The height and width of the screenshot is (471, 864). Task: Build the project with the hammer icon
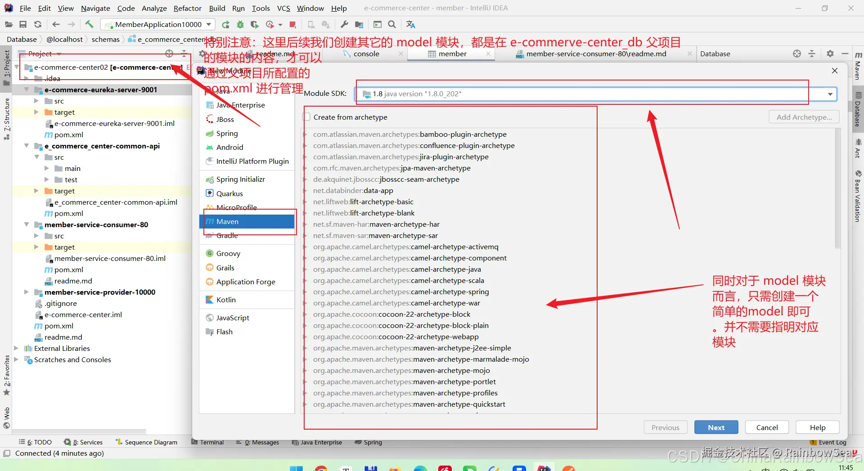89,24
